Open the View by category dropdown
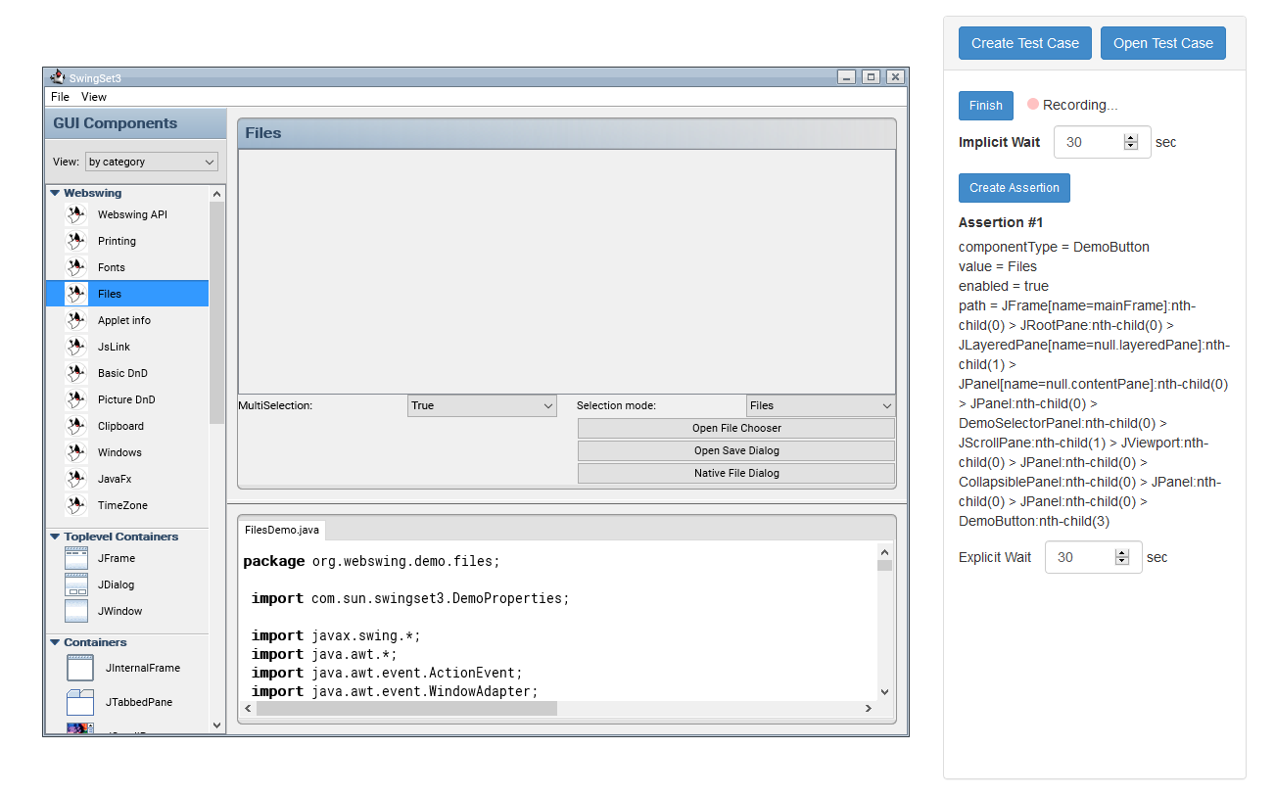 (x=152, y=162)
